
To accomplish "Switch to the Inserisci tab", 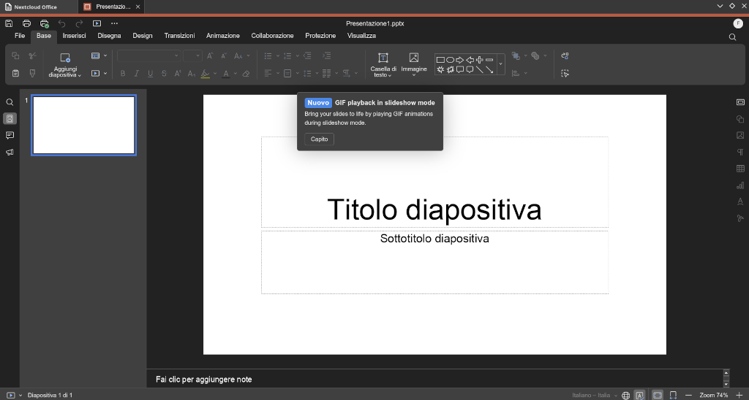I will click(x=75, y=36).
